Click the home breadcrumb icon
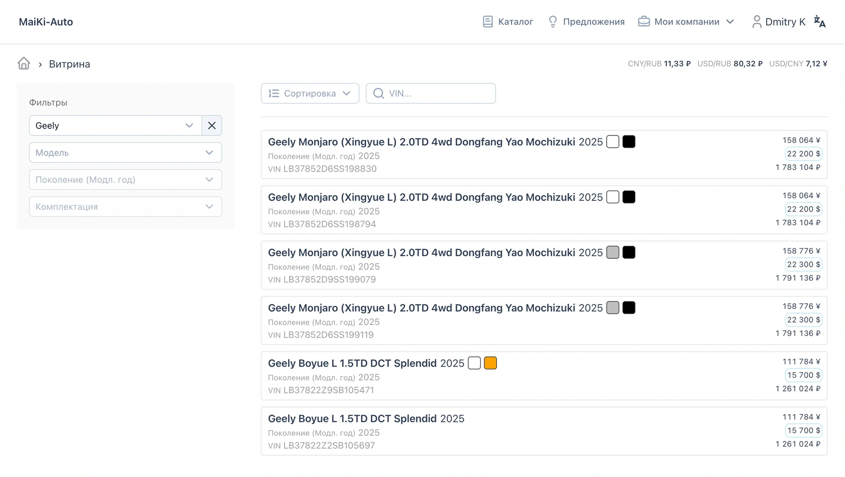This screenshot has width=845, height=477. pos(24,63)
